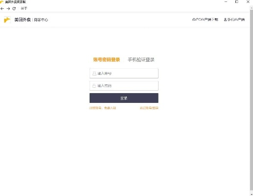Click the dark 登录 button
The width and height of the screenshot is (253, 196).
pyautogui.click(x=124, y=98)
